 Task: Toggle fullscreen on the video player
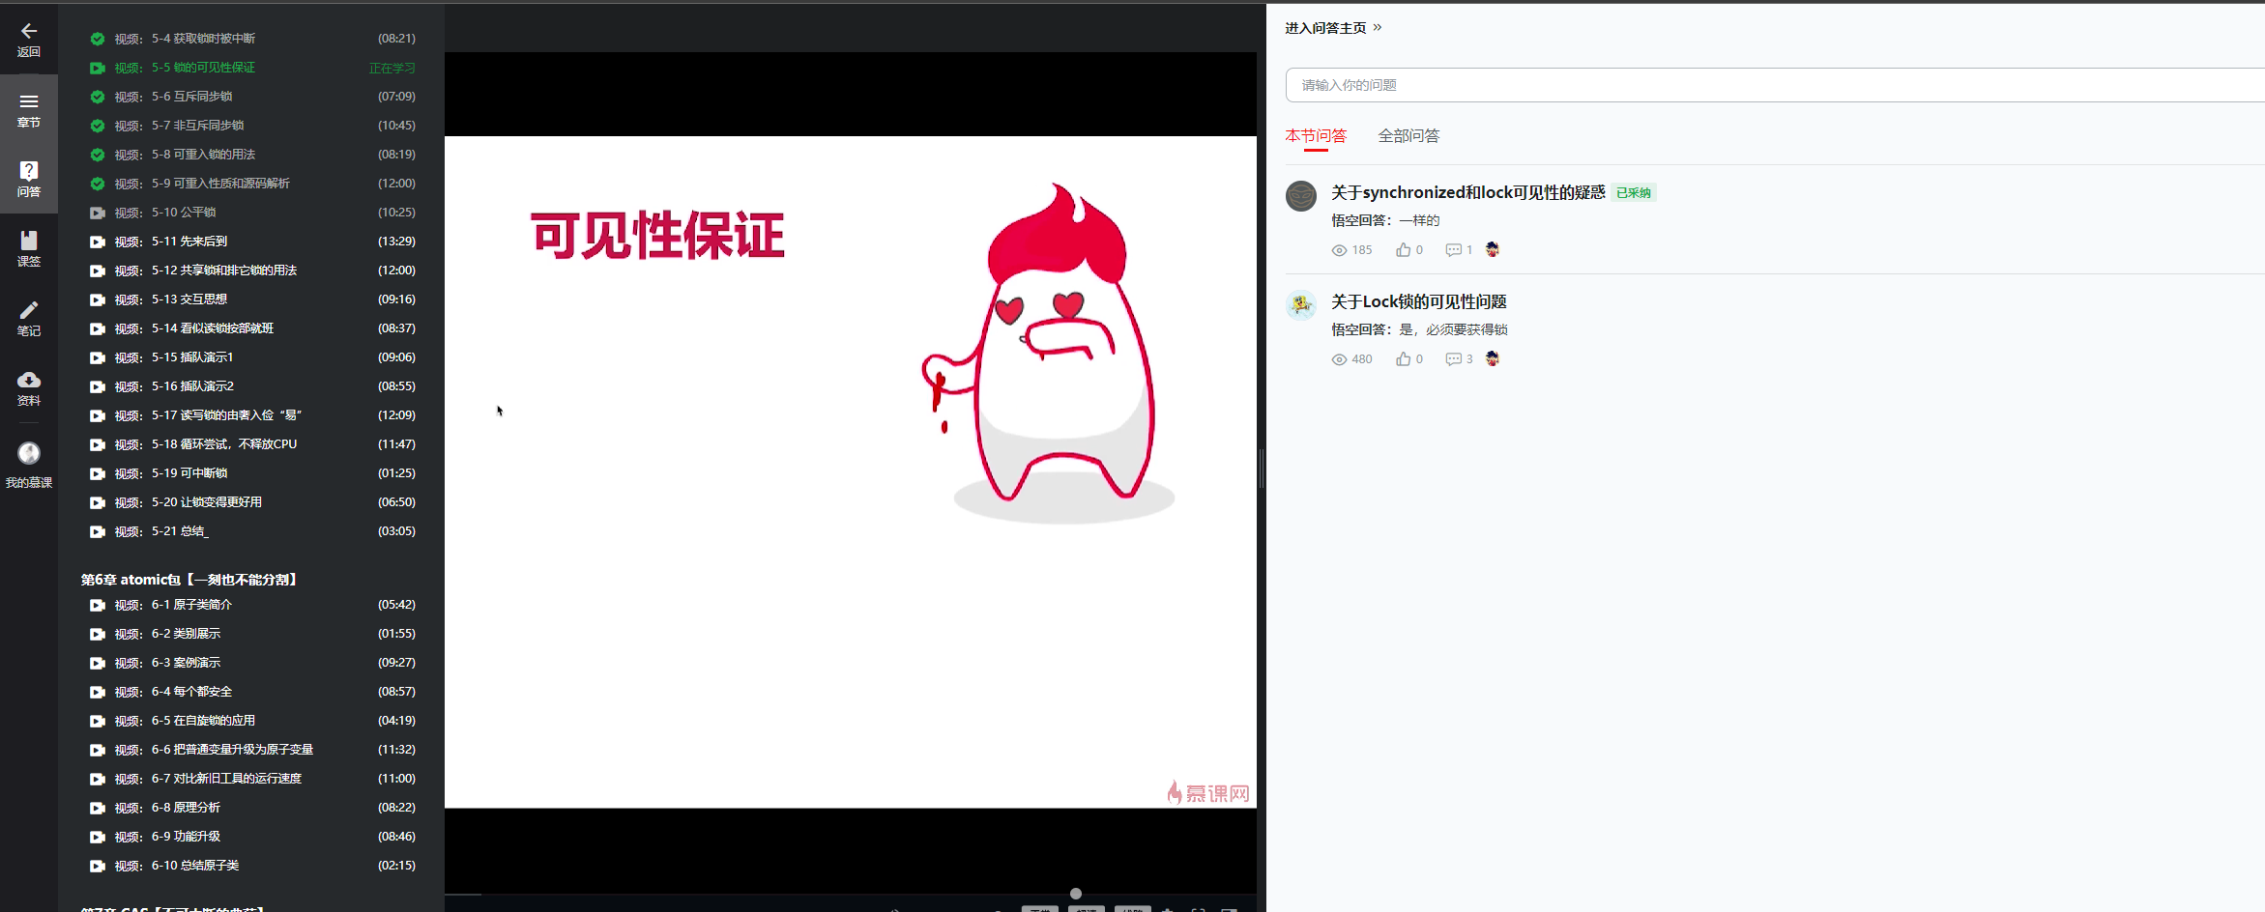tap(1230, 910)
